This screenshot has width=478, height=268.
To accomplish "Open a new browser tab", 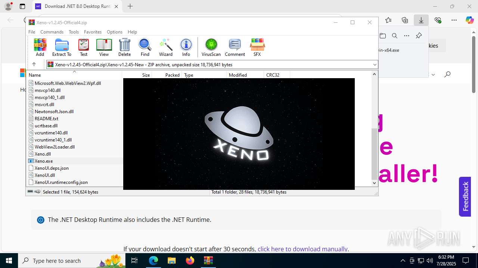I will pyautogui.click(x=130, y=6).
